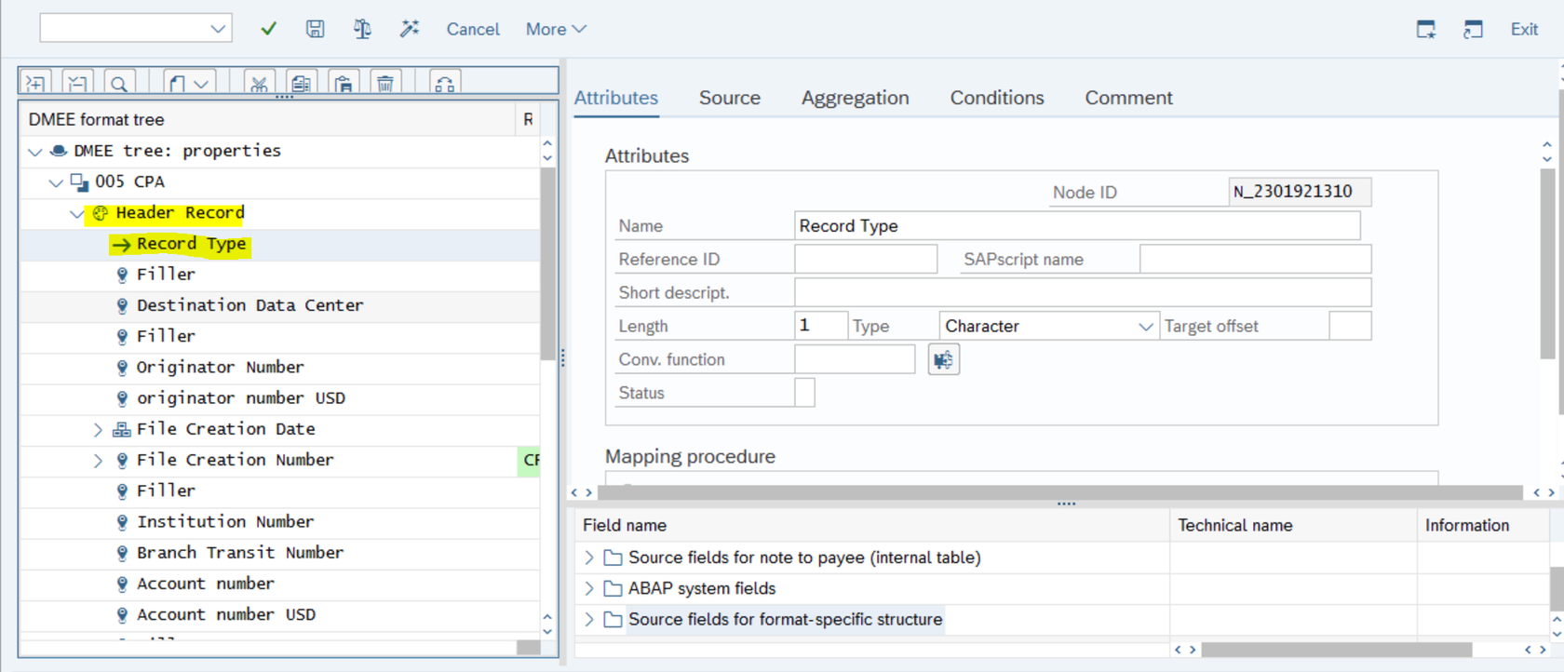Open the command field dropdown arrow
1564x672 pixels.
click(218, 29)
